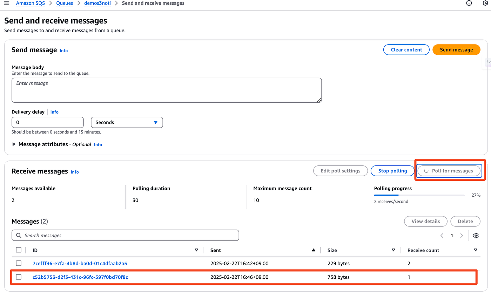Viewport: 491px width, 306px height.
Task: Open demos3noti queue breadcrumb
Action: pyautogui.click(x=97, y=3)
